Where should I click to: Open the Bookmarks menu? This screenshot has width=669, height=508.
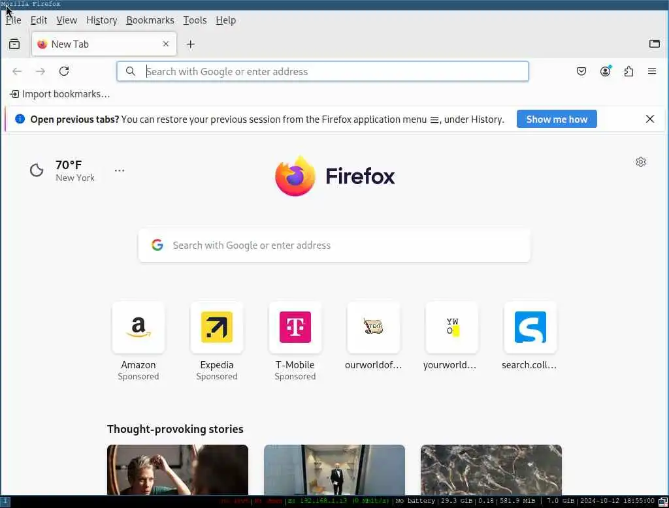pos(150,20)
